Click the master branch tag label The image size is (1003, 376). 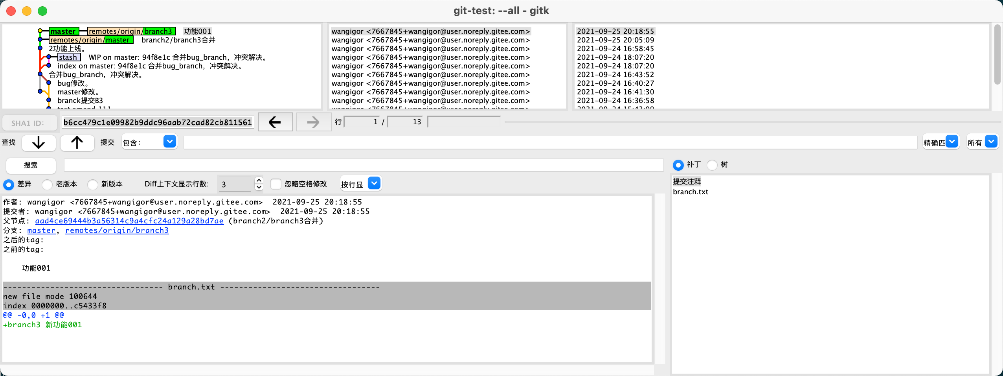(64, 31)
